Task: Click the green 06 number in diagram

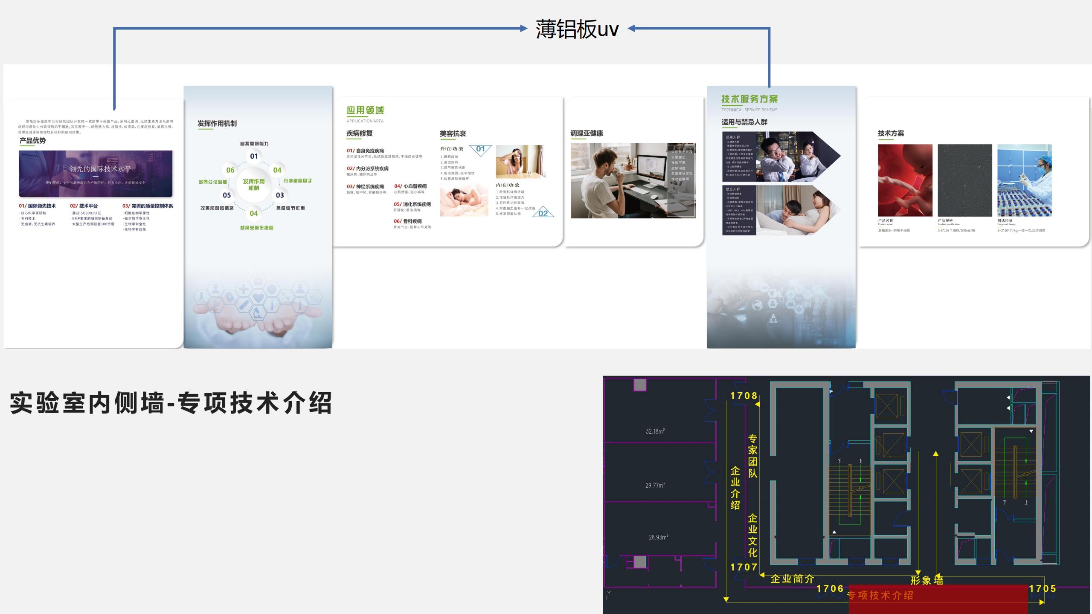Action: tap(230, 170)
